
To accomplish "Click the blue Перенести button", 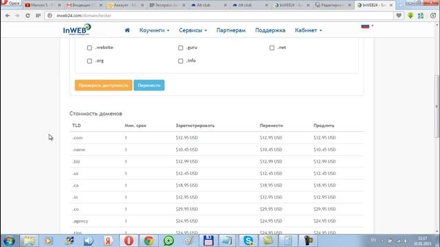I will tap(149, 85).
